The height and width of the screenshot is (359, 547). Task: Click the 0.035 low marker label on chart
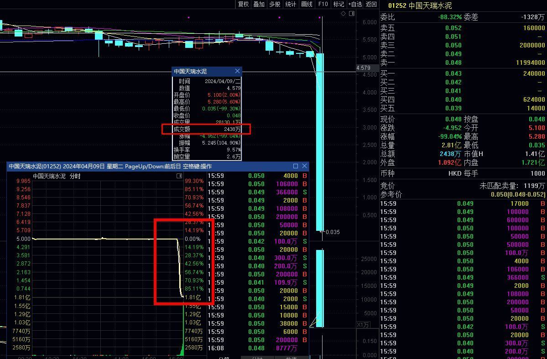pos(333,232)
